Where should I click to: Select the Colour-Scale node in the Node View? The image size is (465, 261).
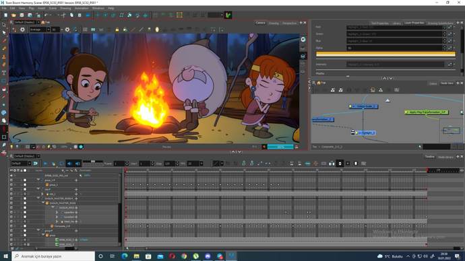[x=364, y=106]
